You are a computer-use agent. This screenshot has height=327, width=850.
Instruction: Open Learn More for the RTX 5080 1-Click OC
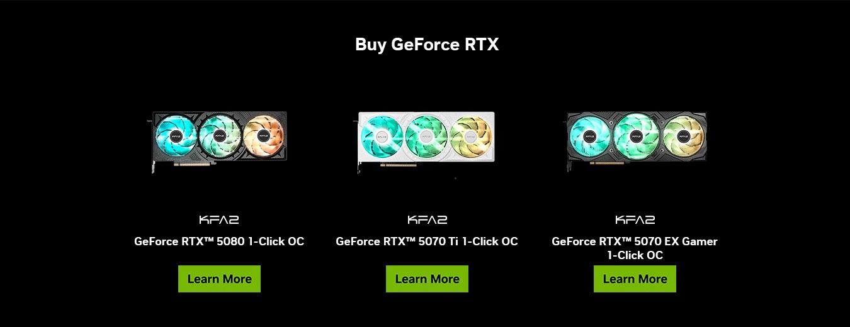tap(219, 279)
